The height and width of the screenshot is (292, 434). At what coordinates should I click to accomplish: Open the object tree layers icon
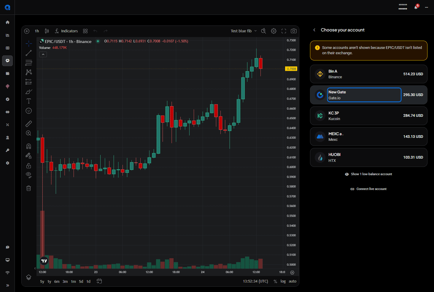point(28,277)
